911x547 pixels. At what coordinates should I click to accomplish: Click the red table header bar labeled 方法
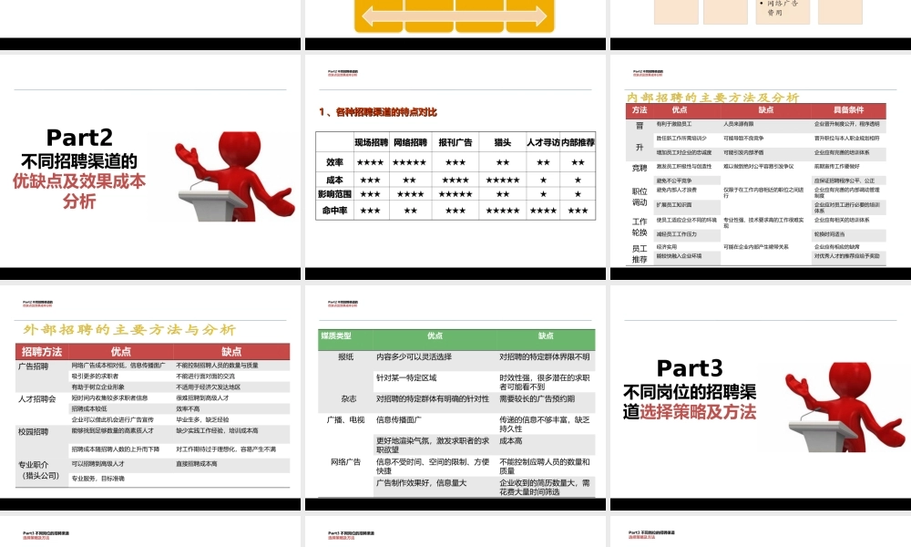coord(638,110)
